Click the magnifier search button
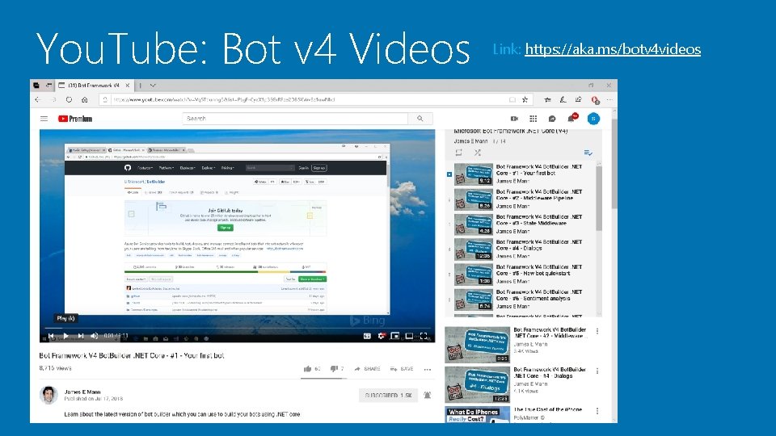This screenshot has width=776, height=436. 420,119
